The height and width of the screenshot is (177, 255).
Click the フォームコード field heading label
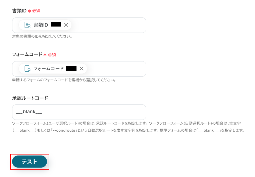tap(27, 54)
